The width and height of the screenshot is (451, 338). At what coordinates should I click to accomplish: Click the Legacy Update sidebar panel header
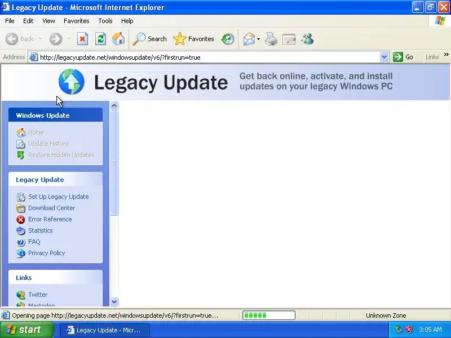55,179
